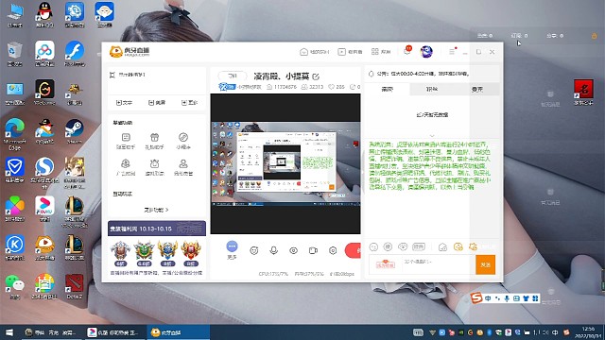Click the announcement bell in the chat panel
Screen dimensions: 605x340
372,74
